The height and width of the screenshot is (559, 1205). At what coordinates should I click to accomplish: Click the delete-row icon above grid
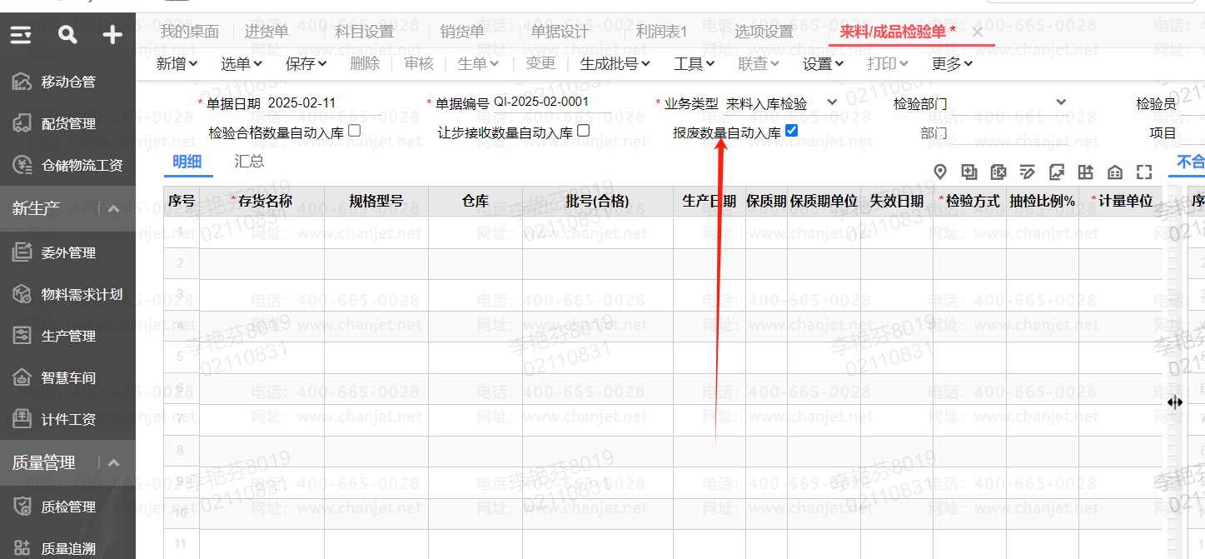coord(998,172)
